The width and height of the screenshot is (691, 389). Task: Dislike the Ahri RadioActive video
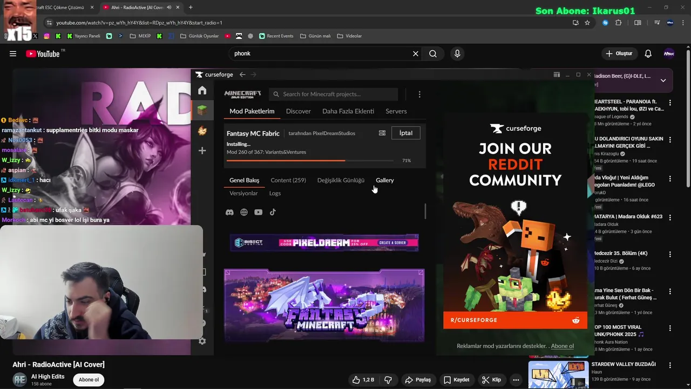click(x=388, y=380)
